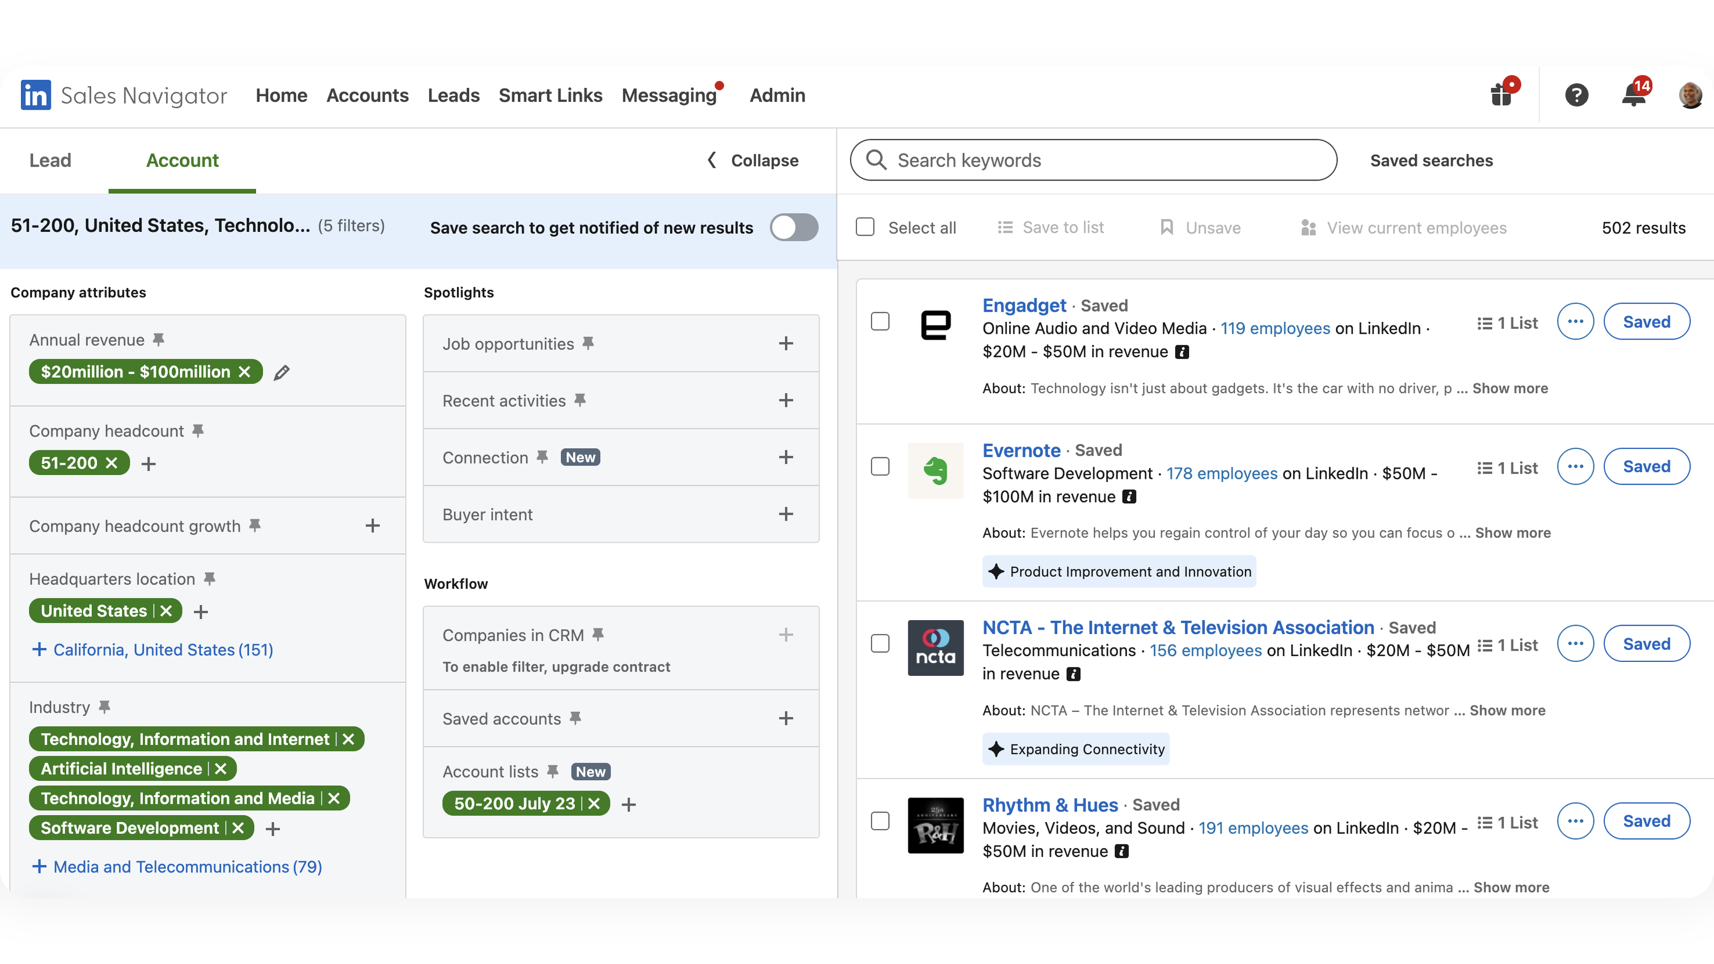Remove the 50-200 July 23 account list filter
The width and height of the screenshot is (1714, 964).
[x=594, y=804]
